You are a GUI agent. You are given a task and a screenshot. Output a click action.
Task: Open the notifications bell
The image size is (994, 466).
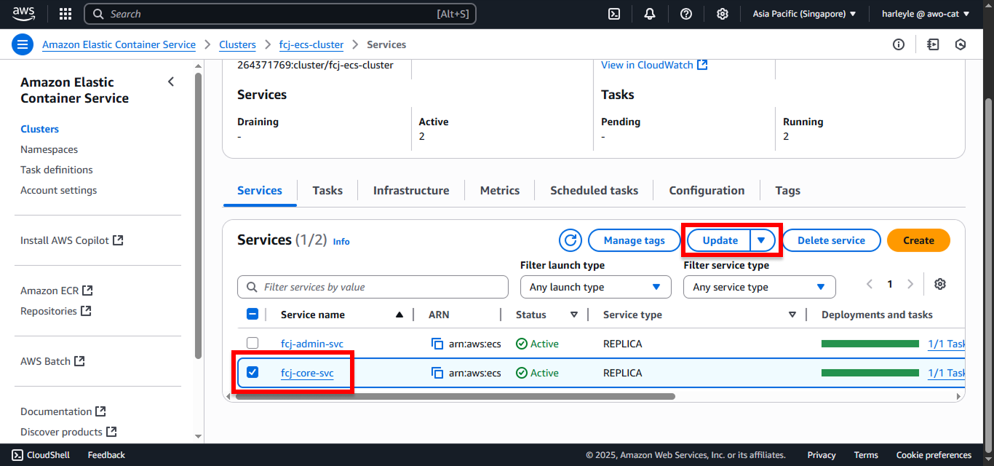click(x=650, y=14)
